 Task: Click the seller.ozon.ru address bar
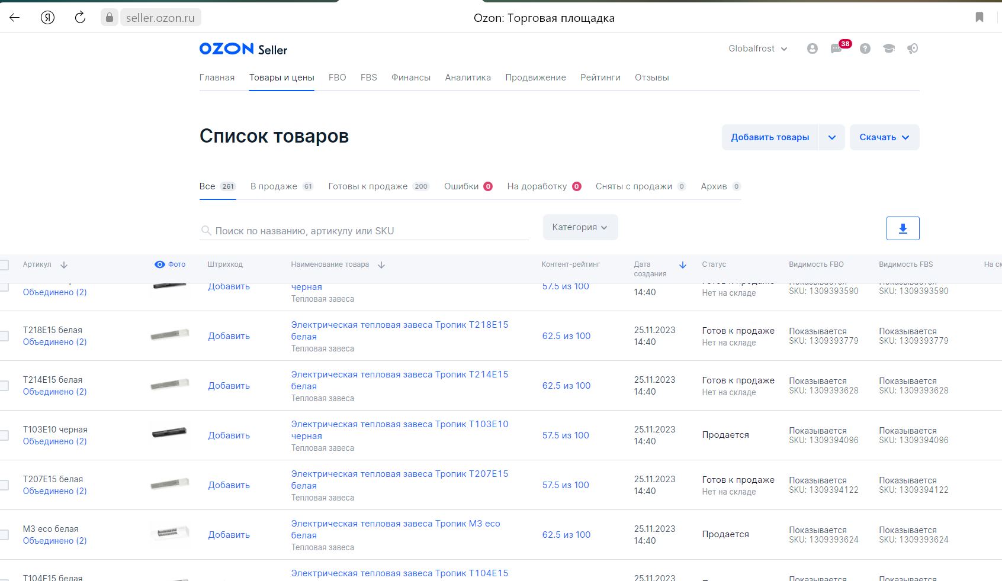tap(160, 18)
